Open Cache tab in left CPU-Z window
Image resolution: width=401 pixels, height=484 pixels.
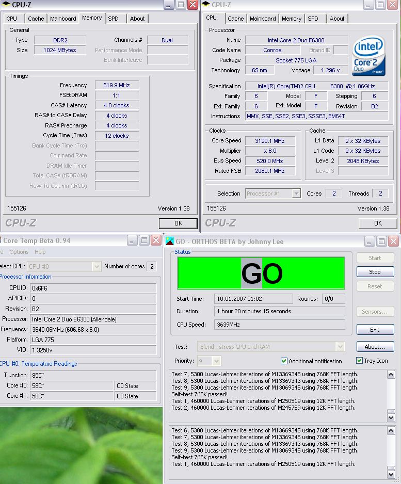[36, 19]
